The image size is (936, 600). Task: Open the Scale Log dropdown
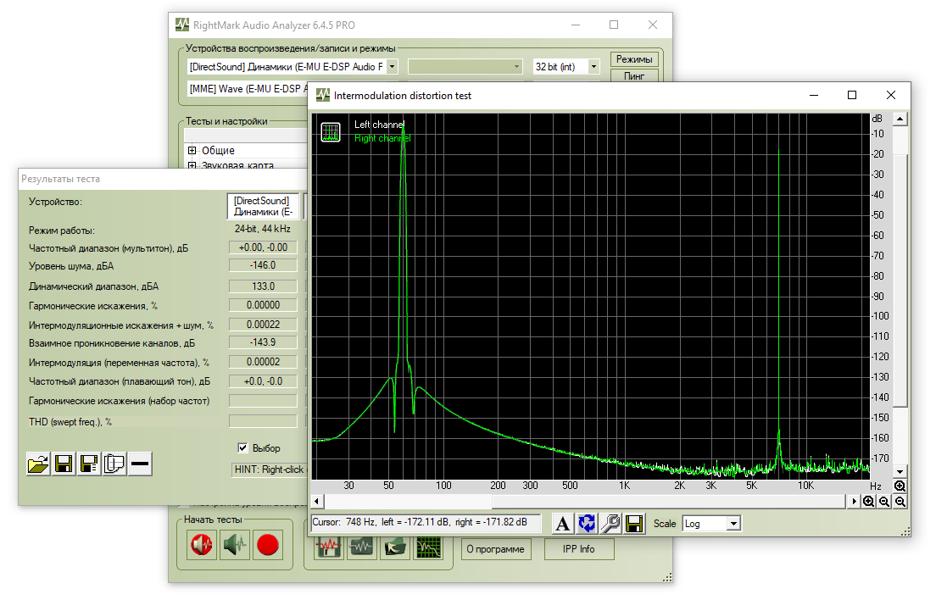click(x=733, y=524)
